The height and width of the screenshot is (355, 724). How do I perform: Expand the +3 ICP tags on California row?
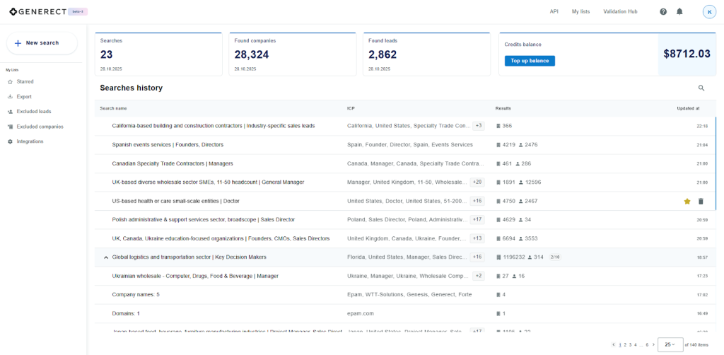478,126
